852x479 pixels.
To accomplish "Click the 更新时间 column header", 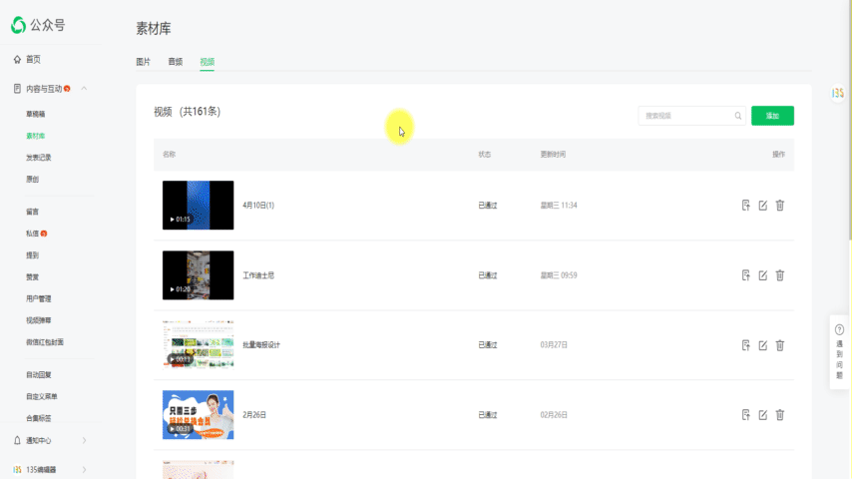I will (553, 155).
